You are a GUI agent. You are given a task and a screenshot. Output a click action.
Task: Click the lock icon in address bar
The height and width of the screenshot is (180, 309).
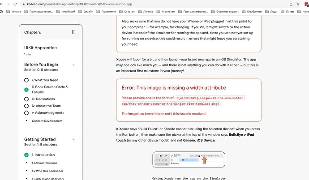coord(22,3)
